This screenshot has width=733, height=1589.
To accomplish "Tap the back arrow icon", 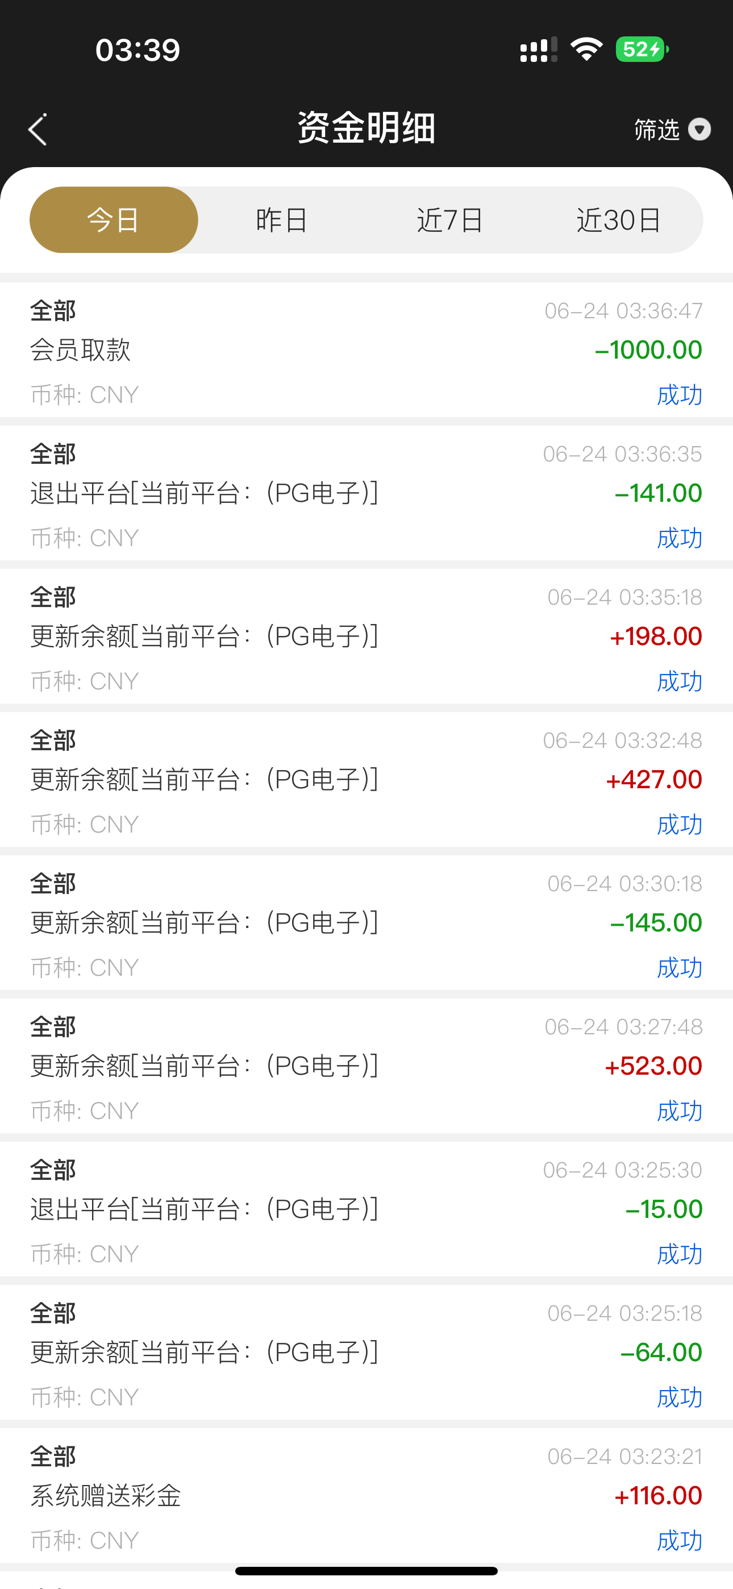I will [38, 130].
